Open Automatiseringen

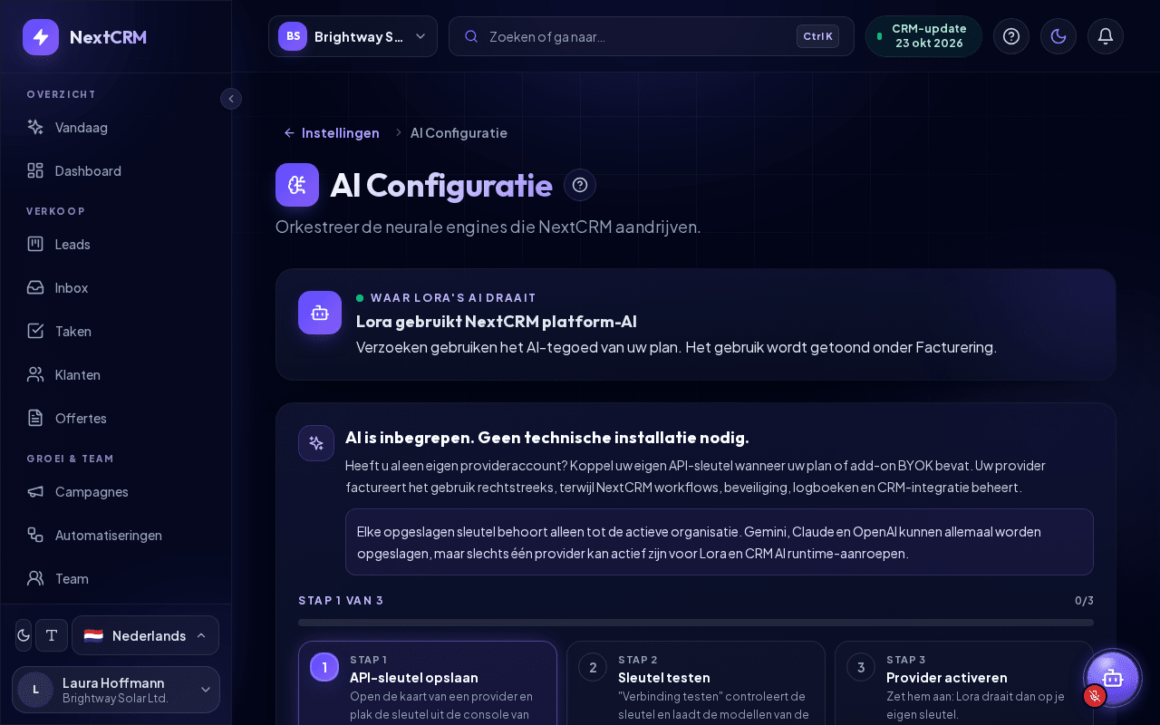(x=116, y=535)
